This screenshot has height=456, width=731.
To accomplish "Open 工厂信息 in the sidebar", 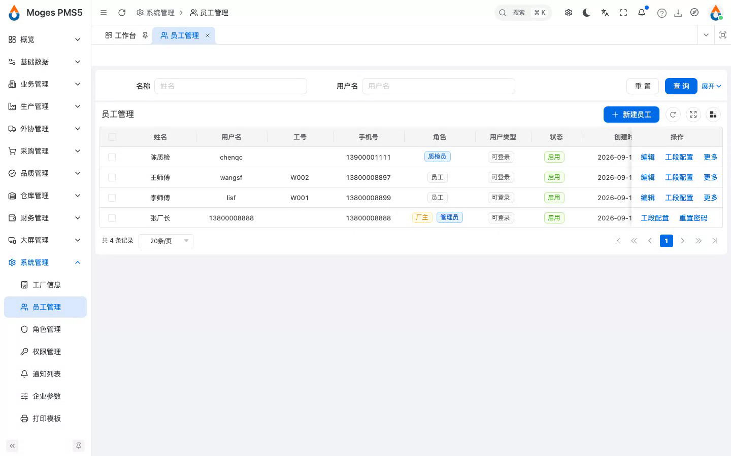I will click(x=45, y=285).
